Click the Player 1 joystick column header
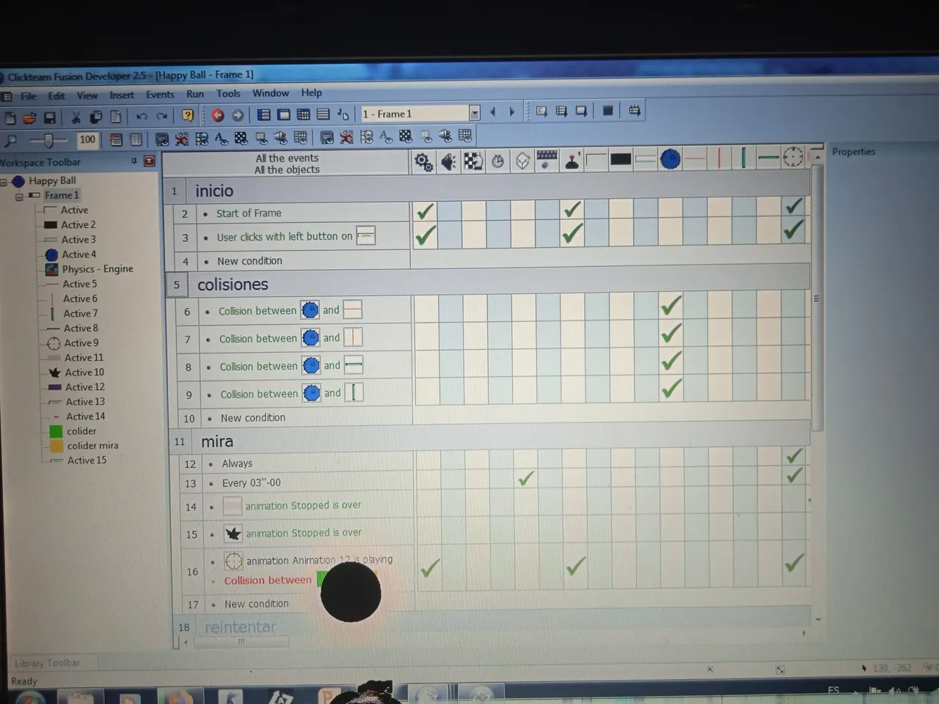The height and width of the screenshot is (704, 939). [572, 160]
